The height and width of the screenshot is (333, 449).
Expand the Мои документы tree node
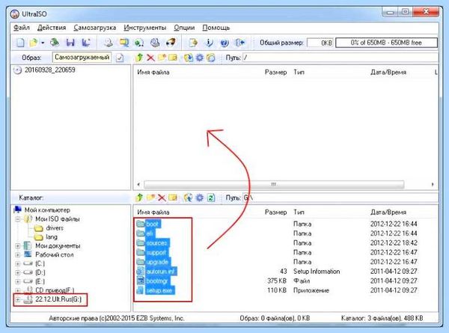pyautogui.click(x=18, y=246)
